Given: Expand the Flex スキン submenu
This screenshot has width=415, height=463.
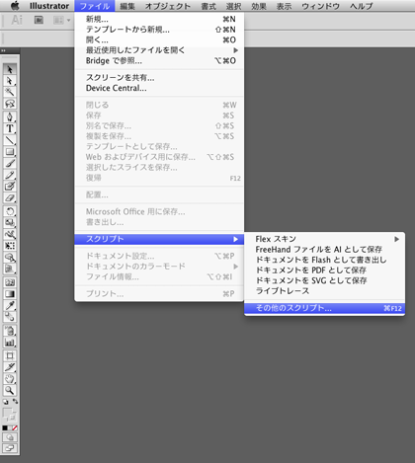Looking at the screenshot, I should point(325,239).
